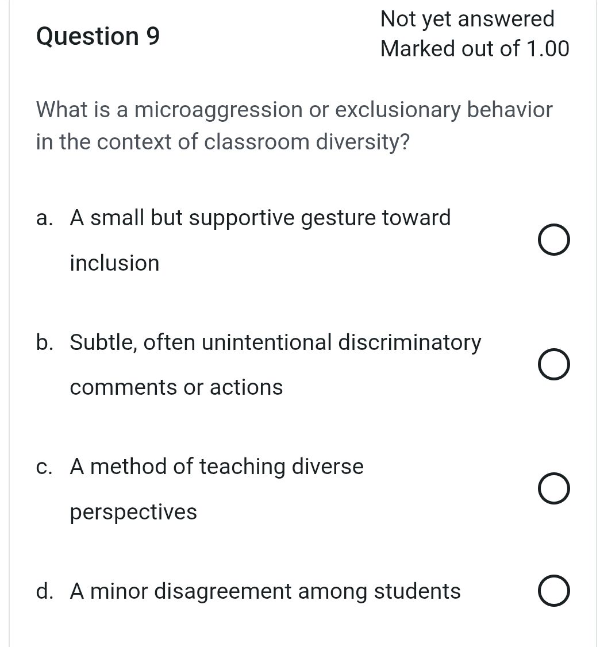Click the option d answer text
600x647 pixels.
(x=264, y=591)
